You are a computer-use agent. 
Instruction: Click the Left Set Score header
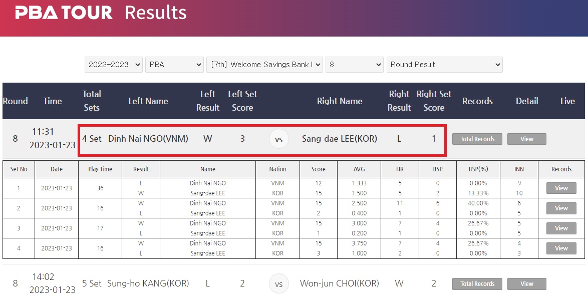click(242, 101)
